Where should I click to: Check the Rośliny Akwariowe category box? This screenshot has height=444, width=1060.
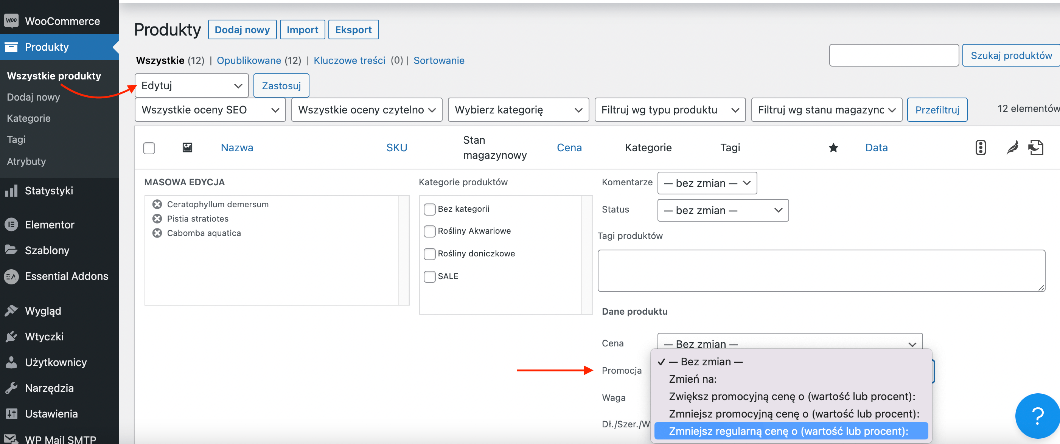(429, 231)
